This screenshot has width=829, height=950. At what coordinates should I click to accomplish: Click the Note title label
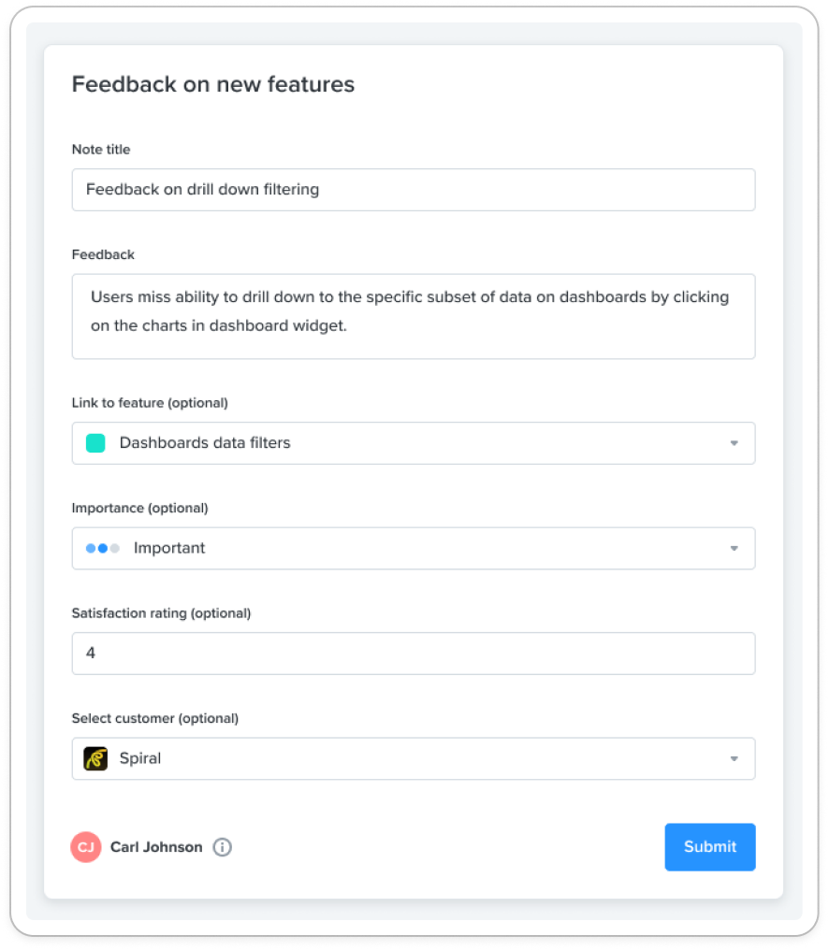tap(101, 150)
